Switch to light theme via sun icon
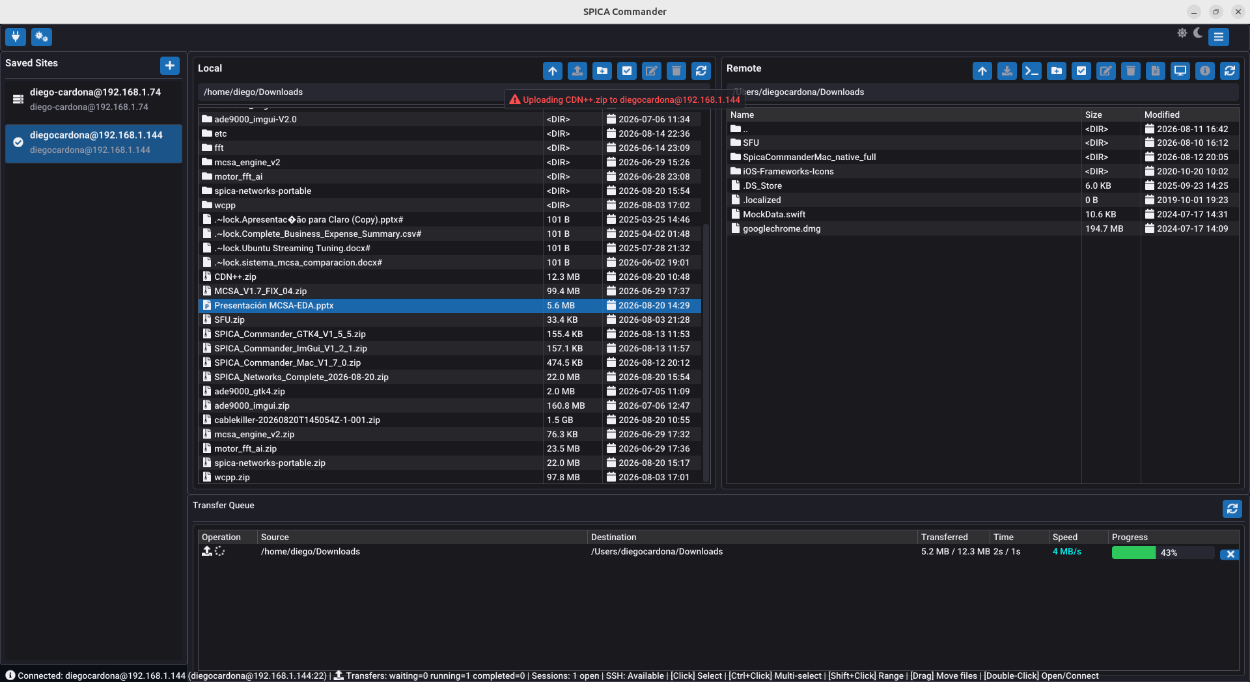This screenshot has height=682, width=1250. point(1182,33)
